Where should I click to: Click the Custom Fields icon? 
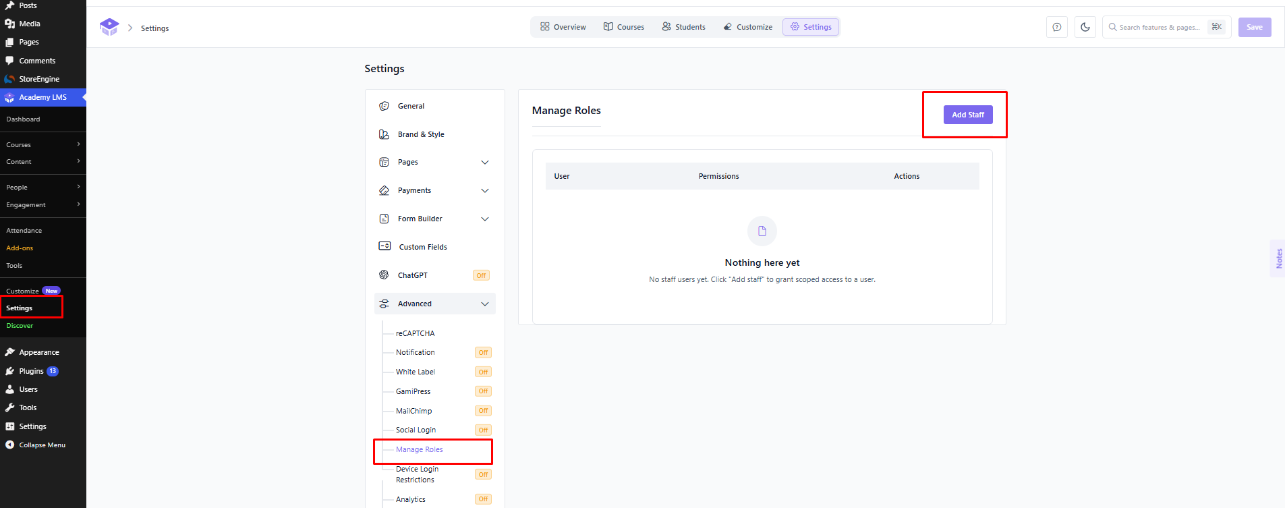(x=384, y=246)
